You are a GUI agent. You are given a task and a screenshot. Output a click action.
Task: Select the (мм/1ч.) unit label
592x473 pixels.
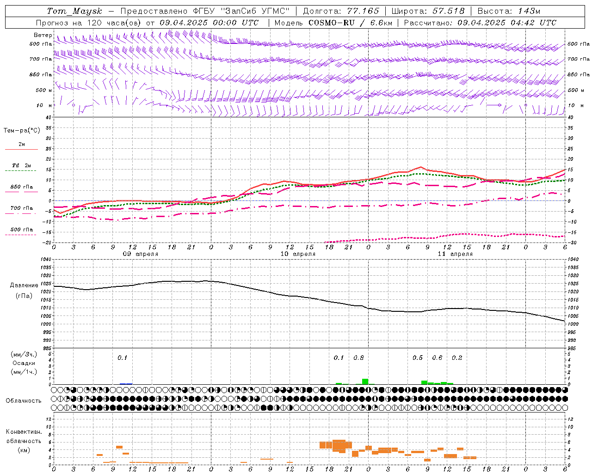pos(24,372)
